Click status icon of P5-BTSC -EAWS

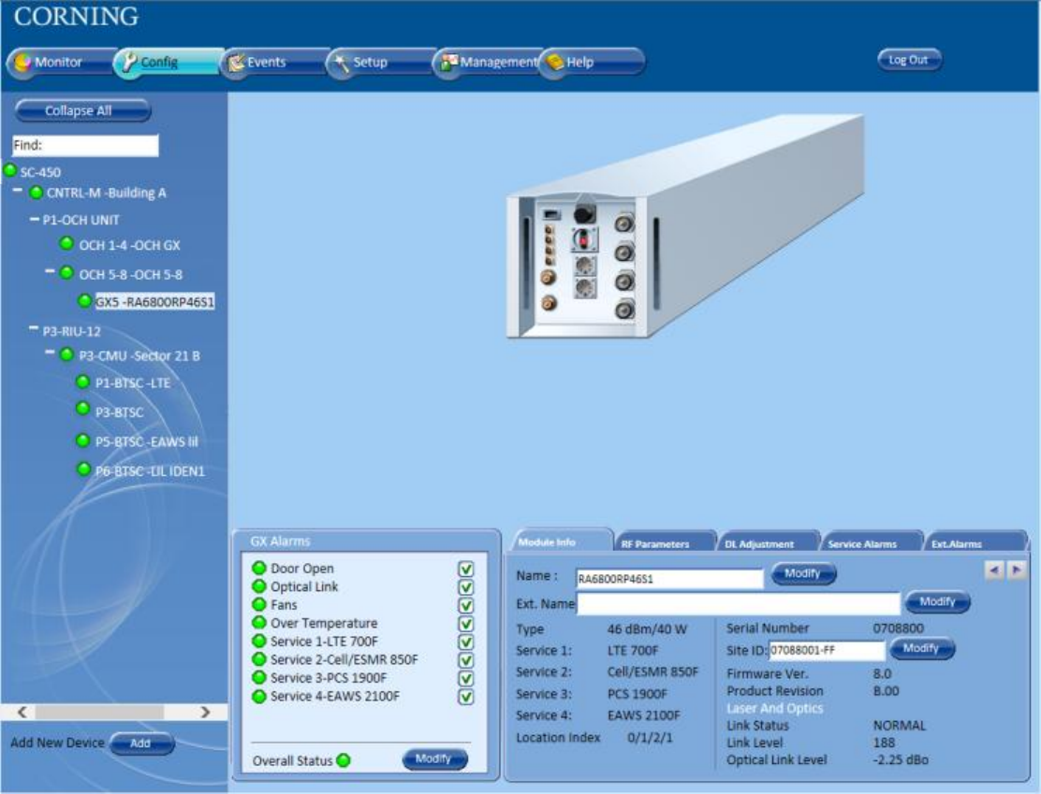pyautogui.click(x=83, y=440)
